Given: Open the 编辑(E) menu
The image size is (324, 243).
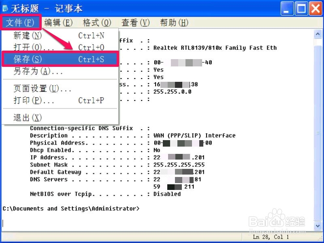Looking at the screenshot, I should pyautogui.click(x=58, y=22).
